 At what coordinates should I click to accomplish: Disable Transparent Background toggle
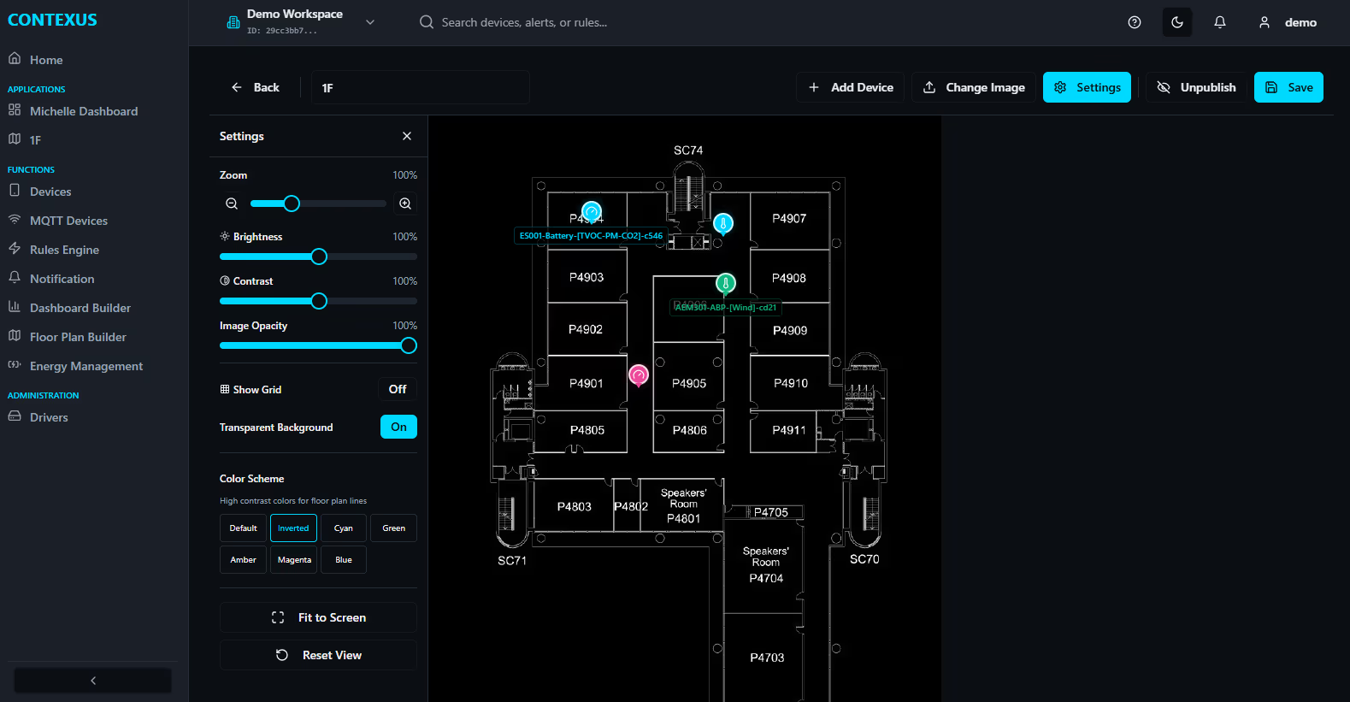[398, 427]
